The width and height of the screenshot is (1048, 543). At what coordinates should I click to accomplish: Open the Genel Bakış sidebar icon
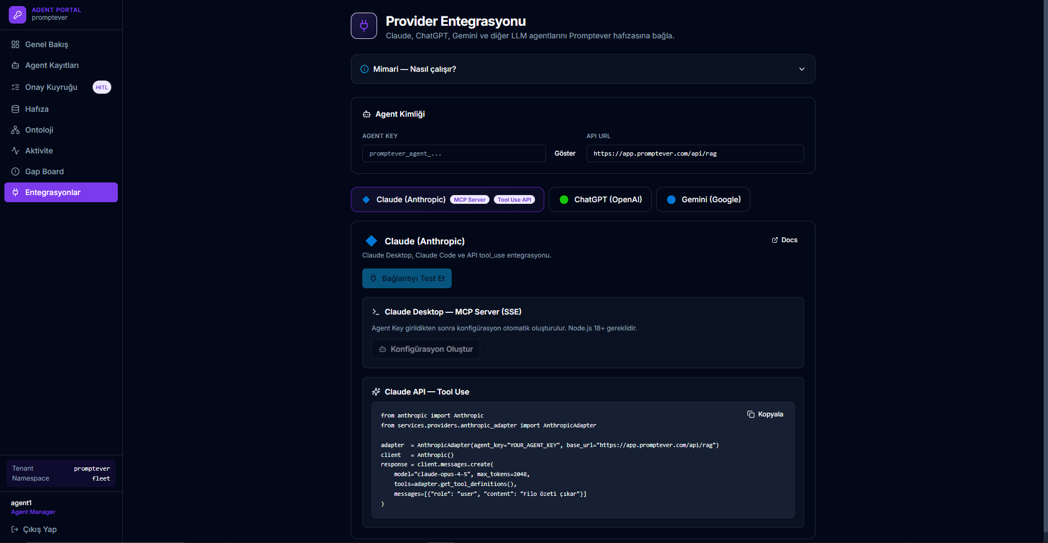(x=15, y=44)
